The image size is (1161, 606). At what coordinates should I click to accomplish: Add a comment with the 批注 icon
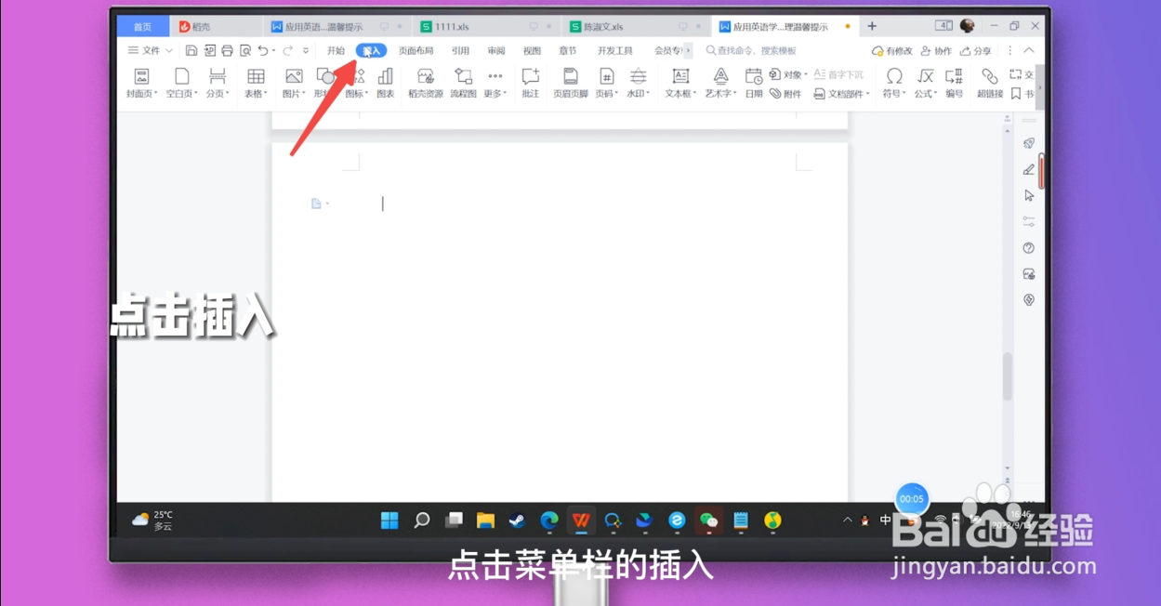pyautogui.click(x=530, y=82)
